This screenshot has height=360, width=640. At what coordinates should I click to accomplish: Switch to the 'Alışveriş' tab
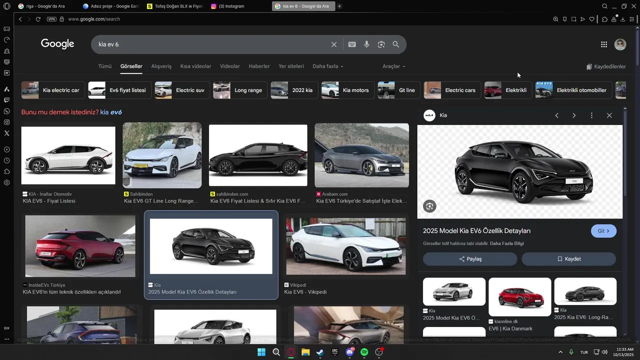tap(161, 66)
